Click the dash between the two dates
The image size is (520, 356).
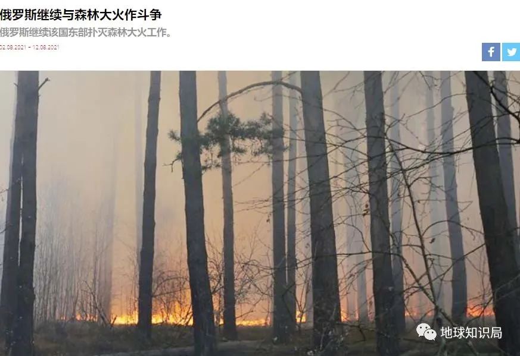[29, 48]
